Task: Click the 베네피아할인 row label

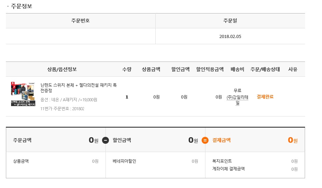Action: [x=125, y=161]
